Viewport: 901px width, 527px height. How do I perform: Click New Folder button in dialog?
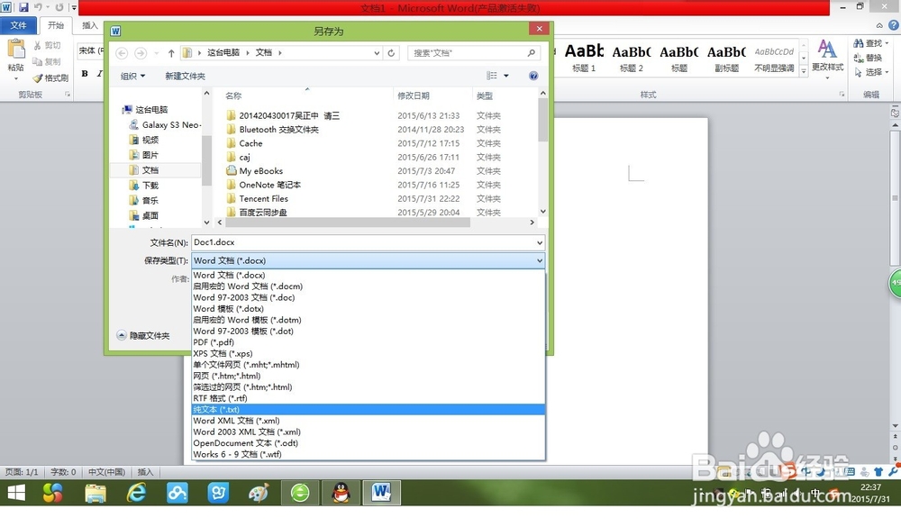pyautogui.click(x=185, y=76)
